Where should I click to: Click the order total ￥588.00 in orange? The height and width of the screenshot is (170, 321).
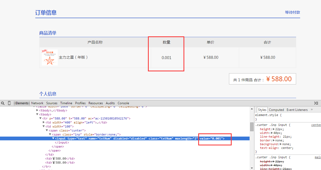(x=279, y=79)
